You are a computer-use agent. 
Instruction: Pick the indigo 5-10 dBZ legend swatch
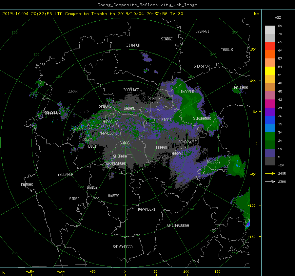tap(270, 153)
